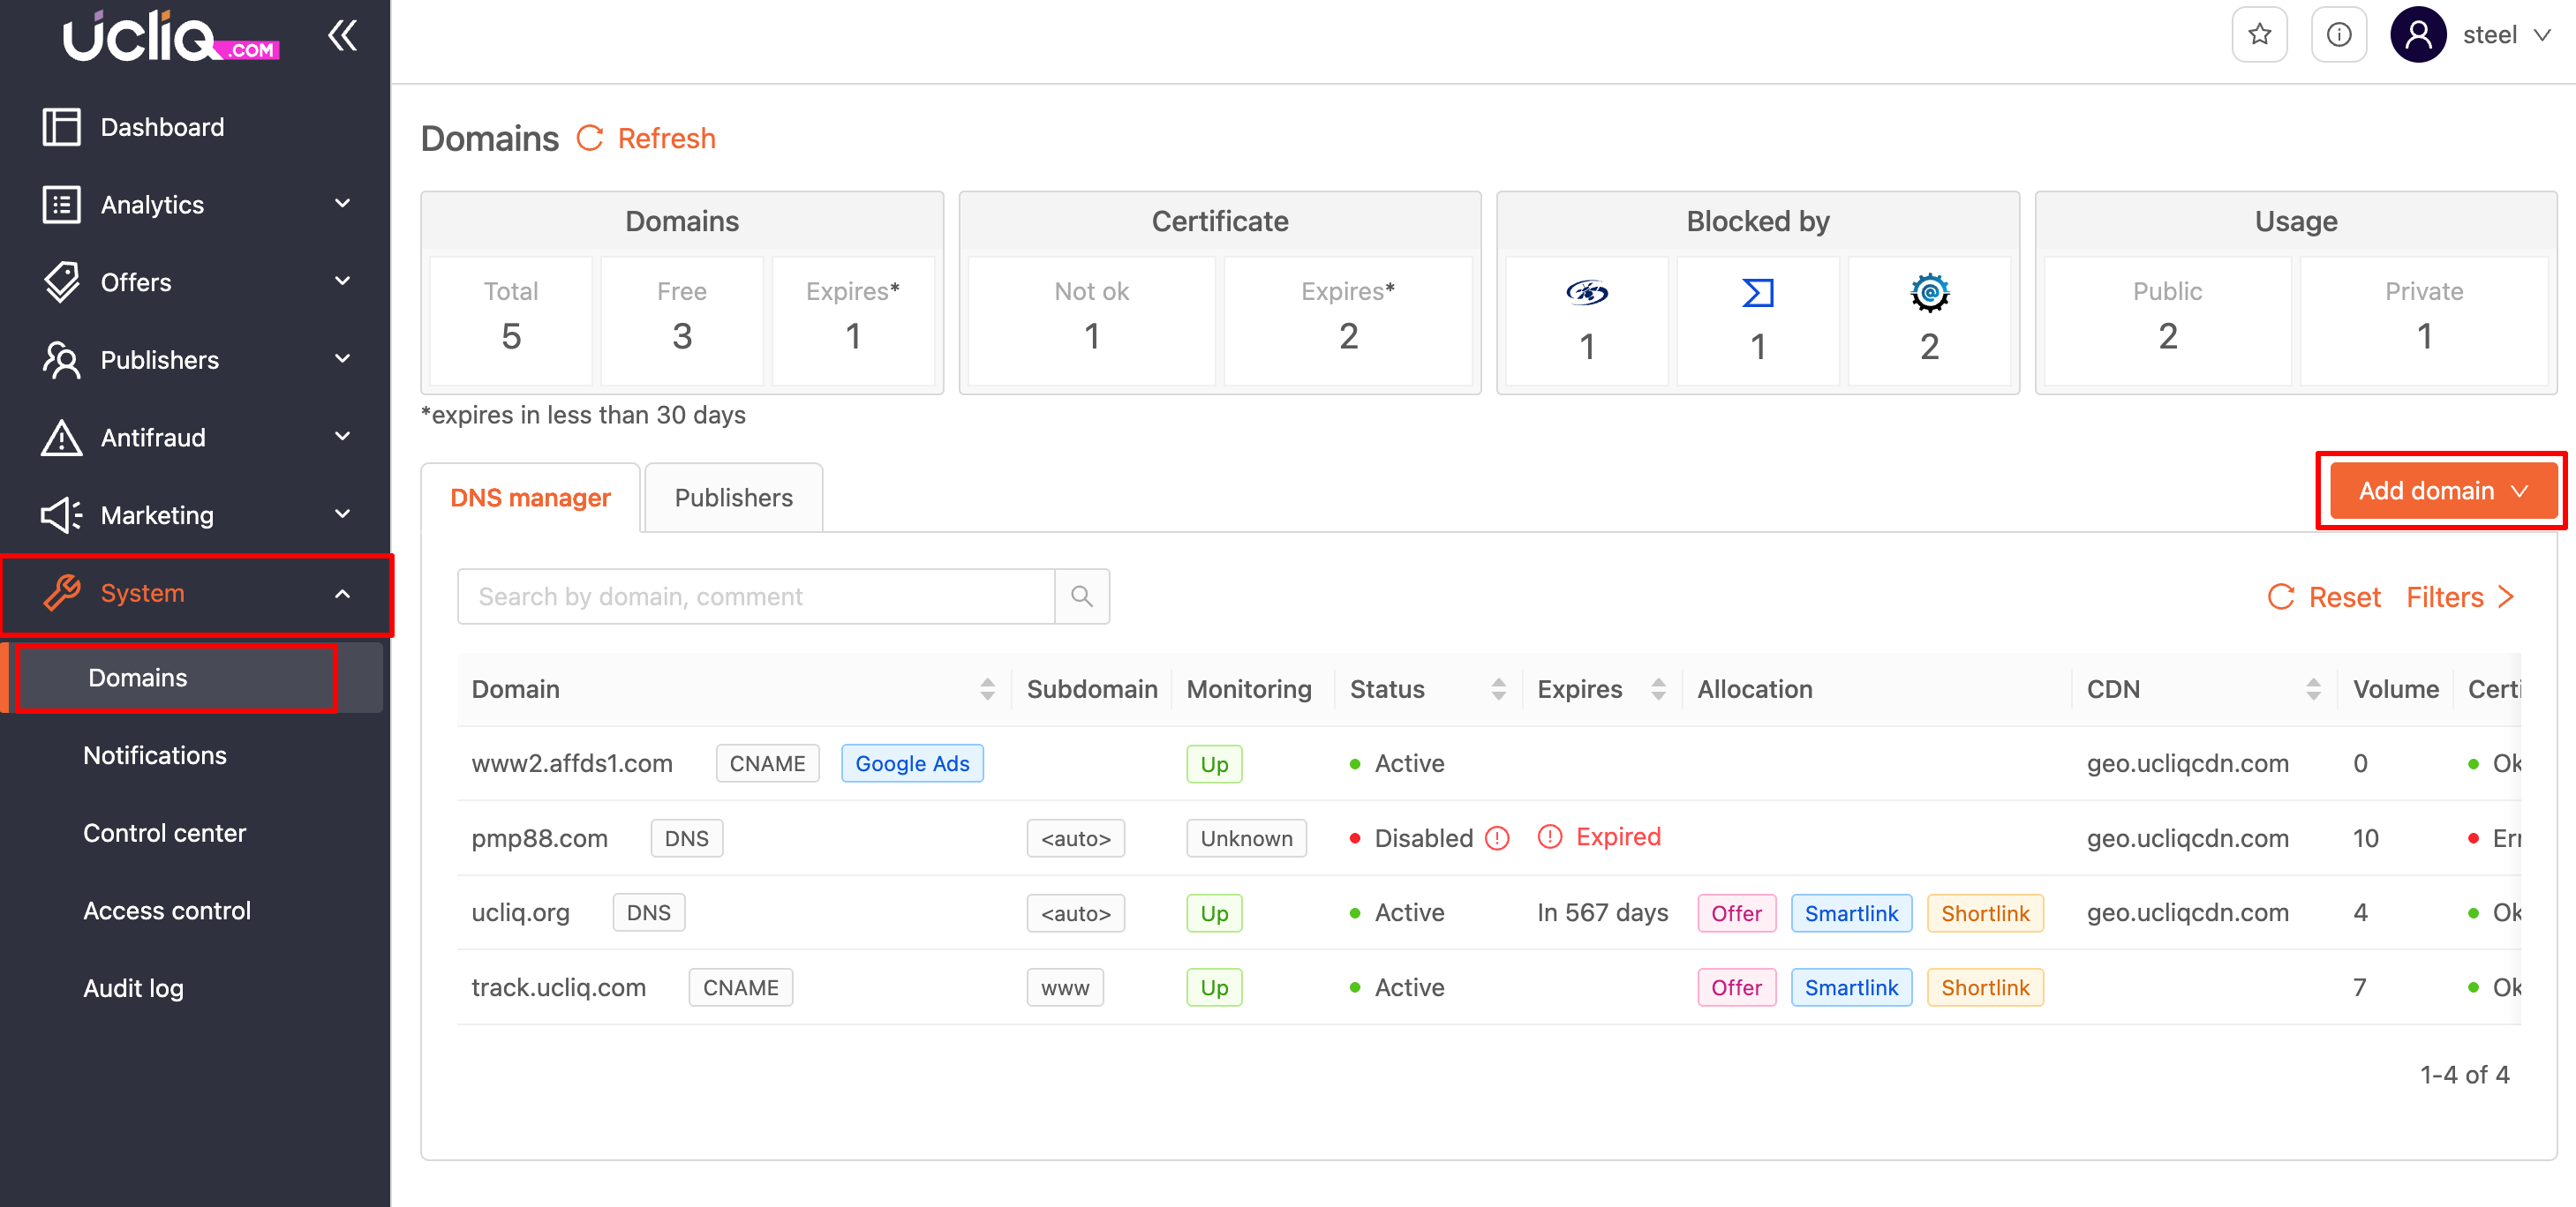Screen dimensions: 2576x1207
Task: Collapse the sidebar with double-chevron icon
Action: pos(342,36)
